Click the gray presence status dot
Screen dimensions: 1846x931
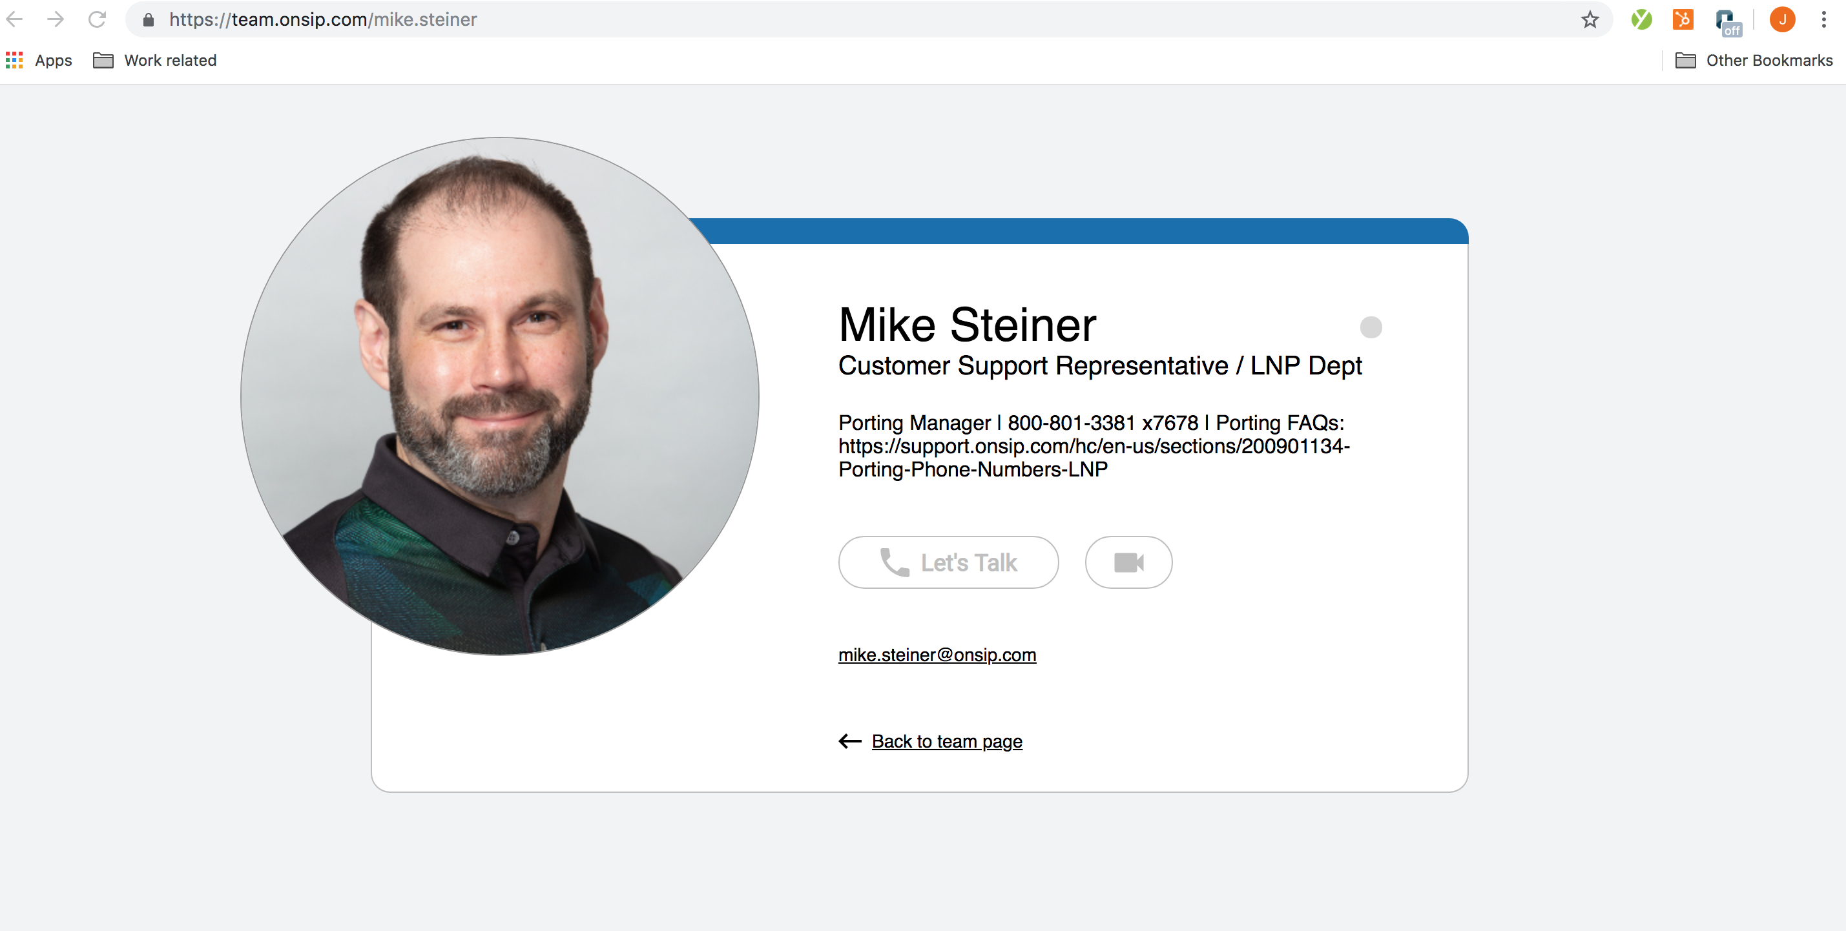pos(1371,327)
